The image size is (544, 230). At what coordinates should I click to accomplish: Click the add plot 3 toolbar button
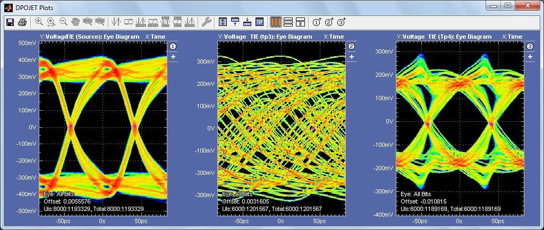coord(342,22)
